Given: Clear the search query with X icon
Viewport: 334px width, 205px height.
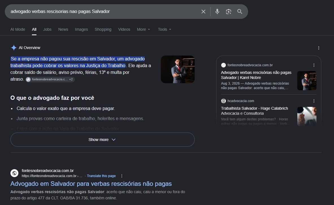Looking at the screenshot, I should [203, 12].
